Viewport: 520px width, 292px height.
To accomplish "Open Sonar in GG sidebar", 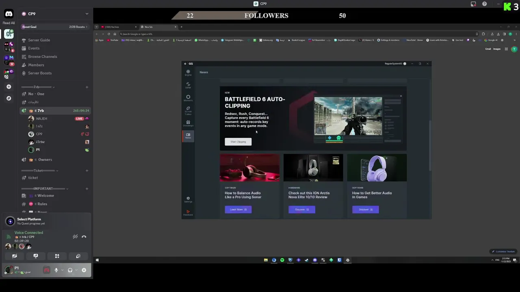I will [188, 85].
